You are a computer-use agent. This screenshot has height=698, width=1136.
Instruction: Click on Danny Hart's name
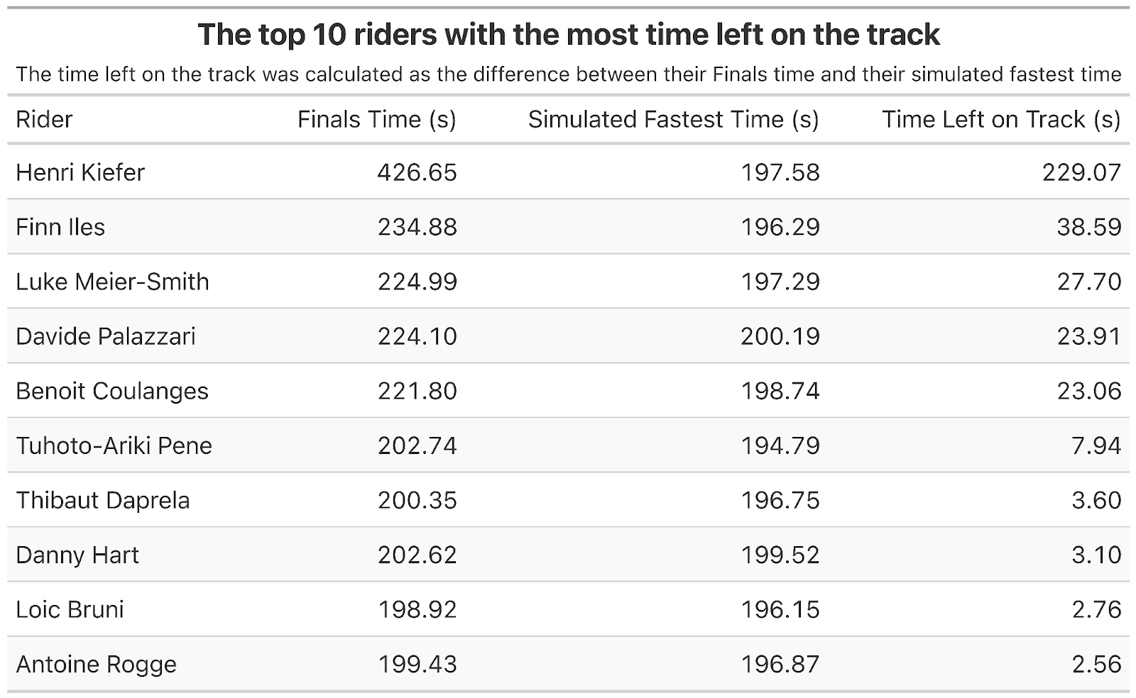(77, 555)
